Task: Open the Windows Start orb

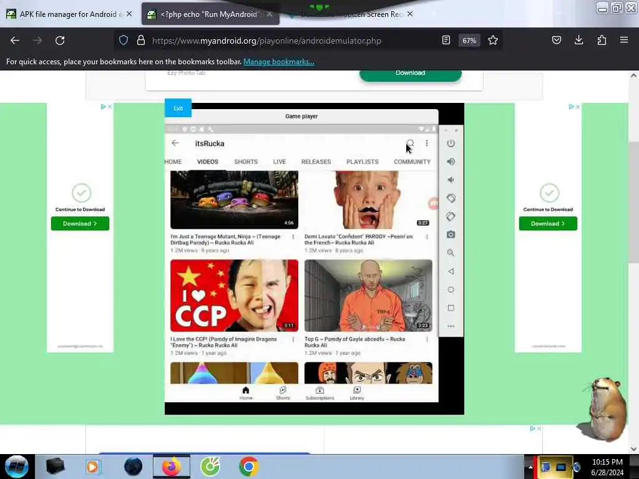Action: click(x=17, y=467)
